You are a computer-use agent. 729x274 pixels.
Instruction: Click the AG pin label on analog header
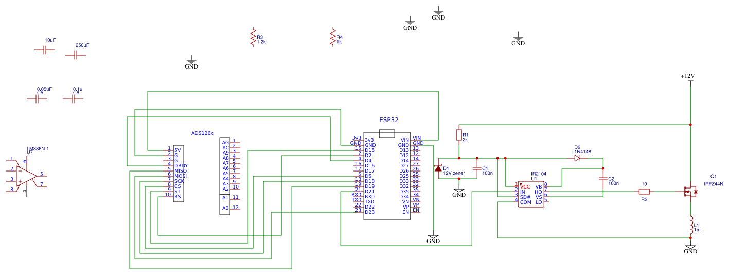225,142
